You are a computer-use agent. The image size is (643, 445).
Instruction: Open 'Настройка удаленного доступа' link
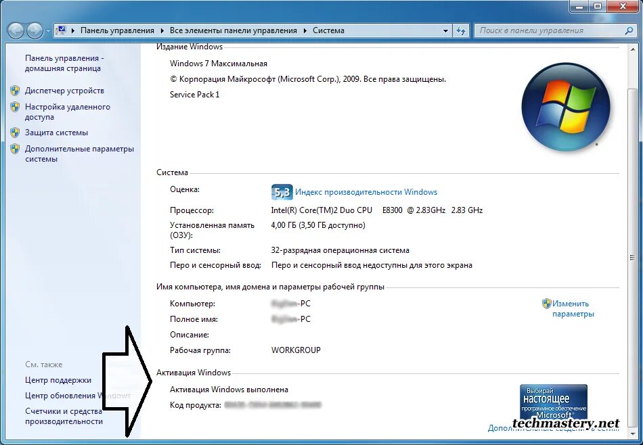point(68,112)
